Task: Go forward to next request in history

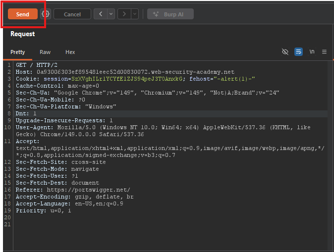Action: coord(124,14)
